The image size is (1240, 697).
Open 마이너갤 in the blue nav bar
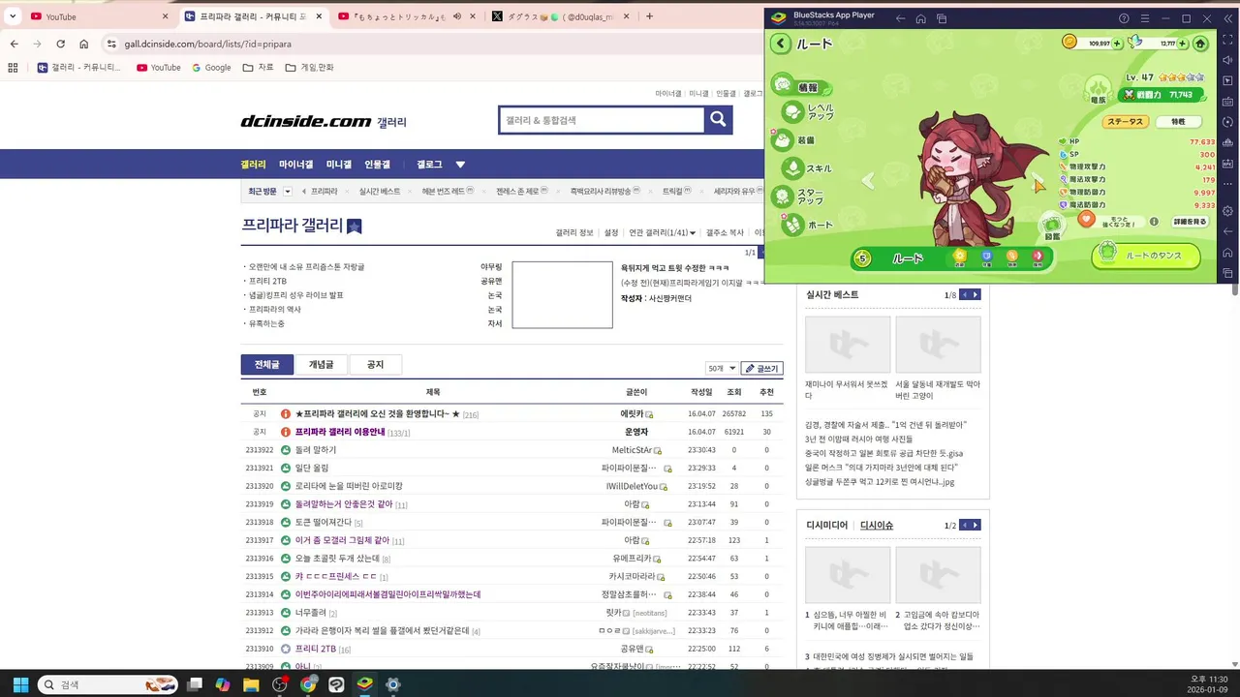point(295,165)
